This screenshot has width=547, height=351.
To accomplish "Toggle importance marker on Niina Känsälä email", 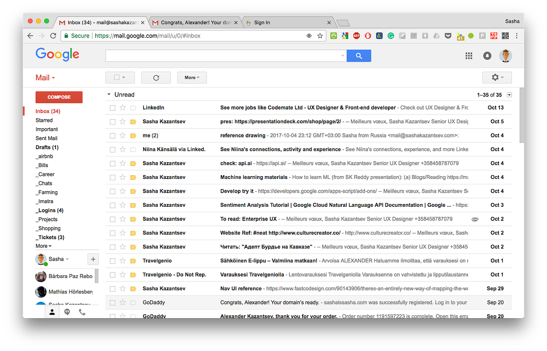I will click(x=133, y=149).
